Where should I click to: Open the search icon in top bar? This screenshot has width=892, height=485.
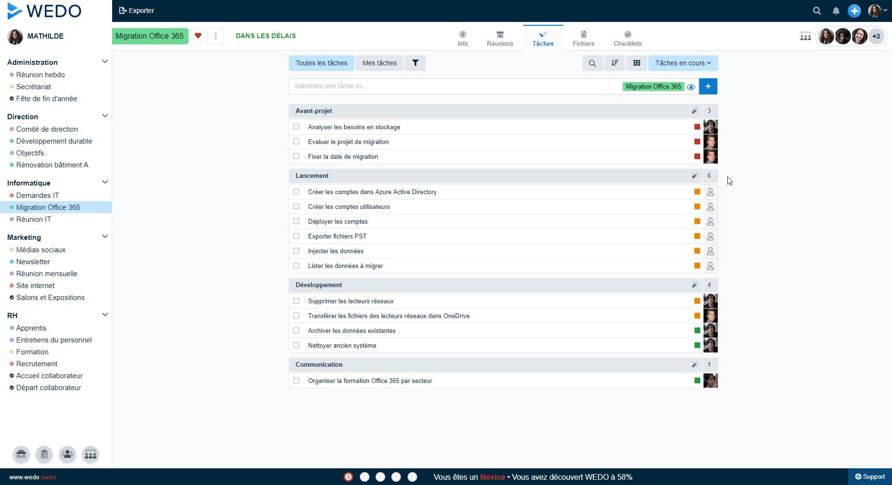click(x=817, y=10)
